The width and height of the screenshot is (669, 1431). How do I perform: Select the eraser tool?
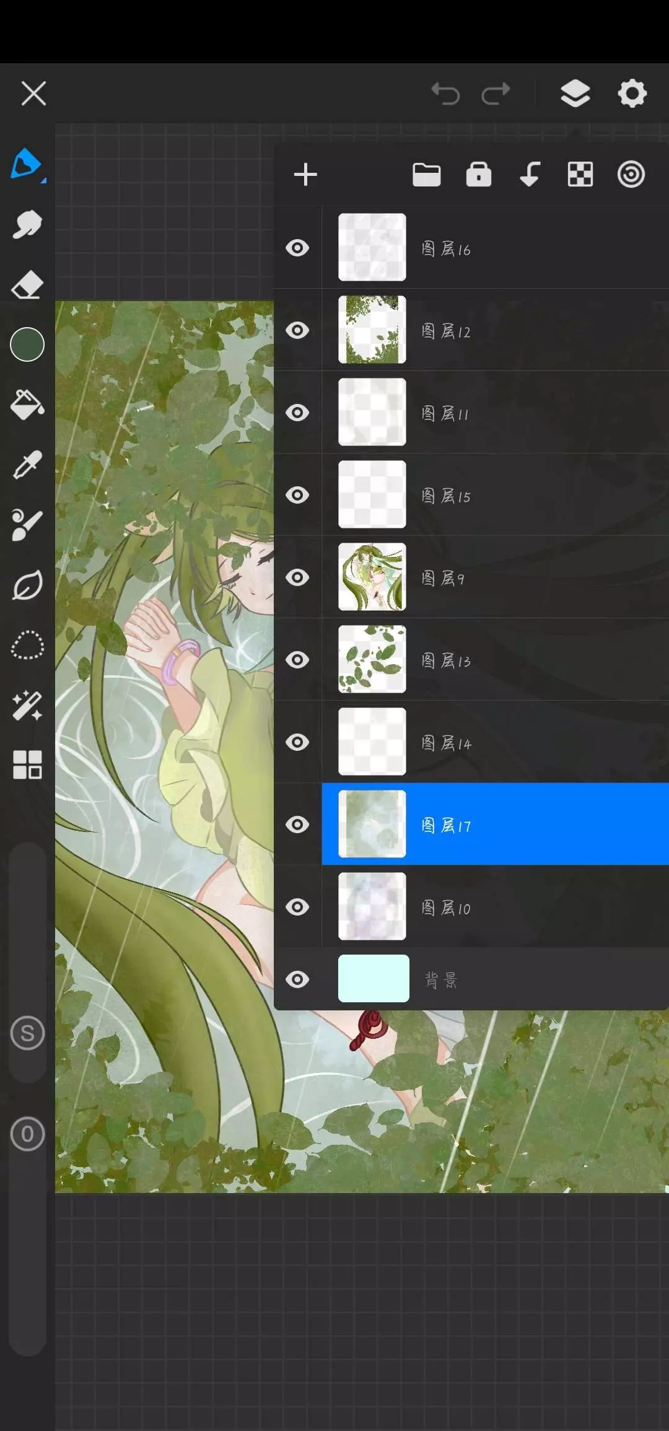click(x=27, y=284)
